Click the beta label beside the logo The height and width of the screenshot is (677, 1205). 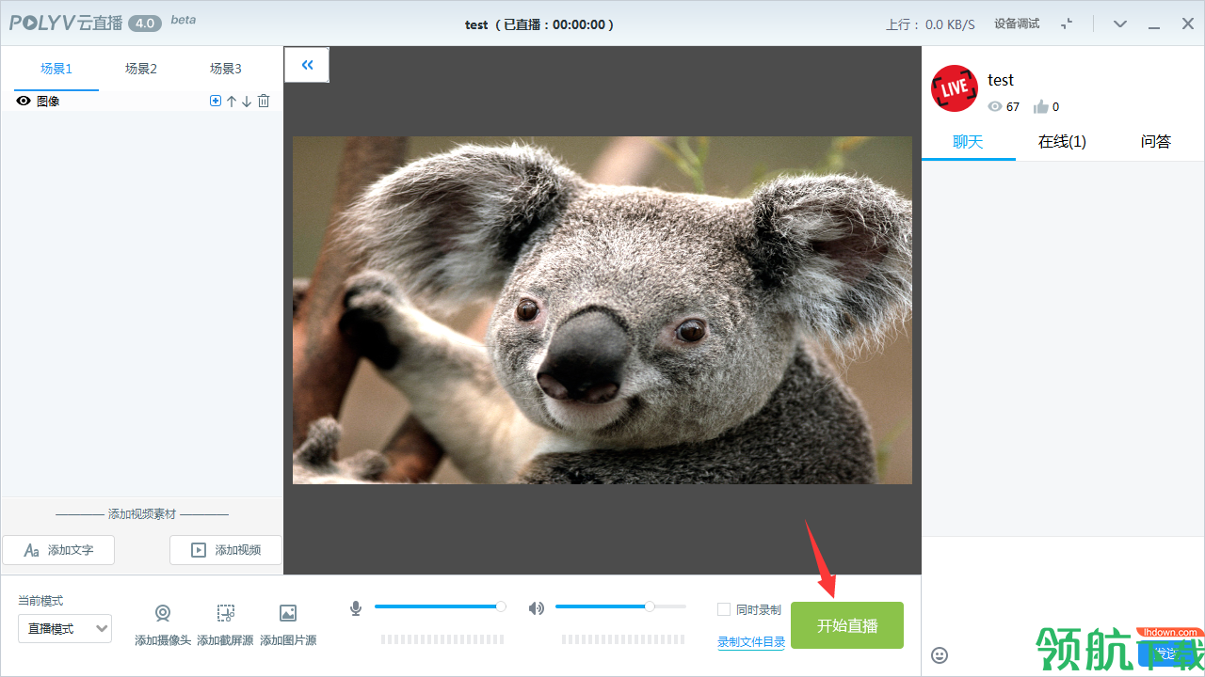(x=184, y=20)
